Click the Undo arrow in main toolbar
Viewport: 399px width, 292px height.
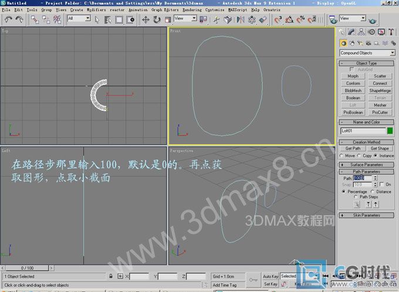(7, 19)
